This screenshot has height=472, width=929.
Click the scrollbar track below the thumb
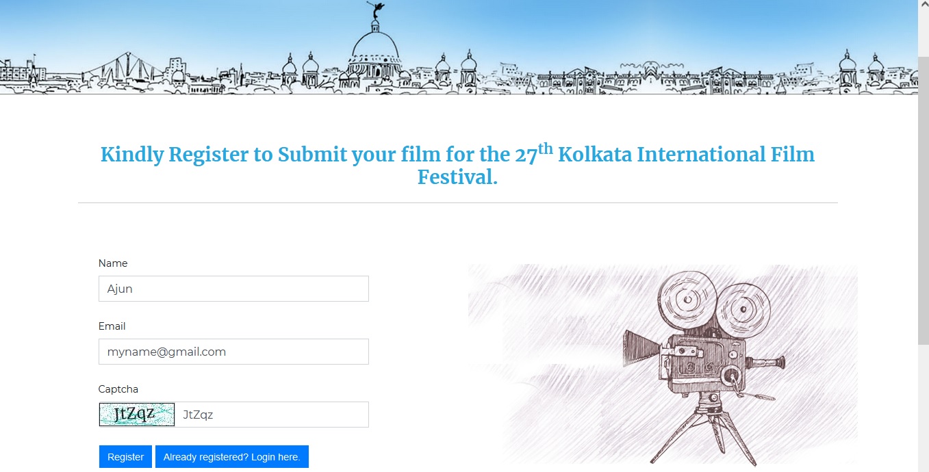click(923, 410)
